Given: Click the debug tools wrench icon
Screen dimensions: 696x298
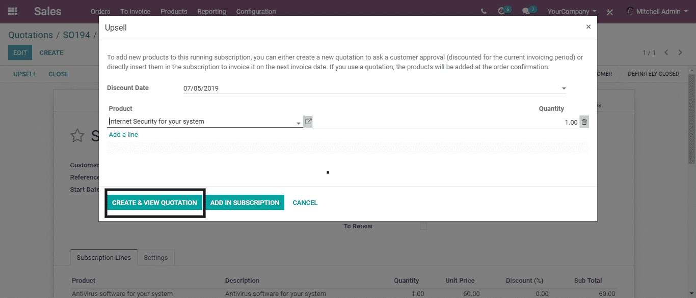Looking at the screenshot, I should (610, 12).
